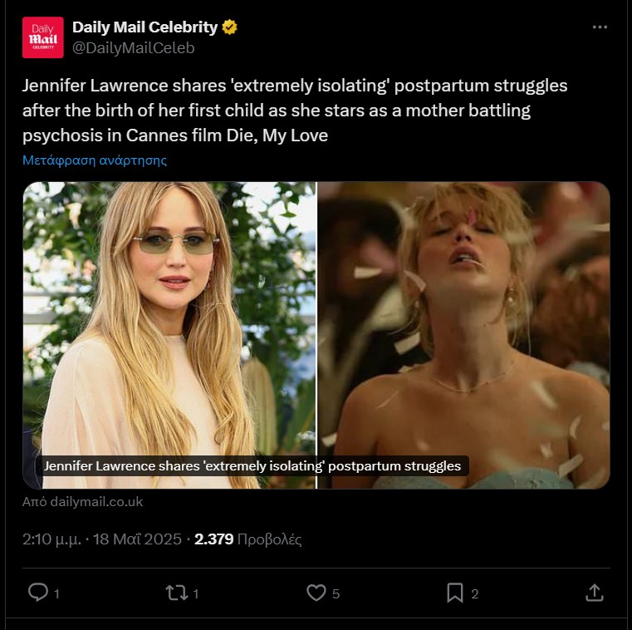
Task: Click the 'Μετάφραση ανάρτησης' translate link
Action: click(95, 160)
